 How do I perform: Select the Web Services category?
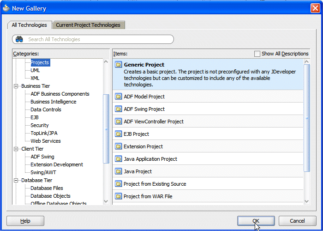click(46, 141)
